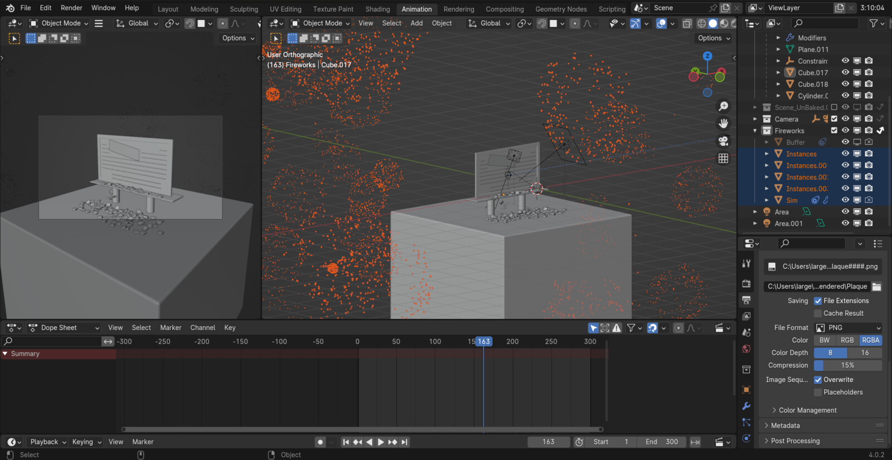Screen dimensions: 892x460
Task: Play the animation forward
Action: click(x=381, y=442)
